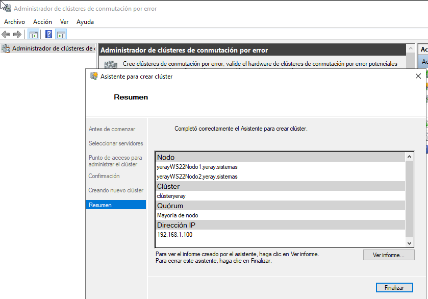Close the Asistente para crear clúster dialog
This screenshot has width=428, height=299.
(418, 76)
